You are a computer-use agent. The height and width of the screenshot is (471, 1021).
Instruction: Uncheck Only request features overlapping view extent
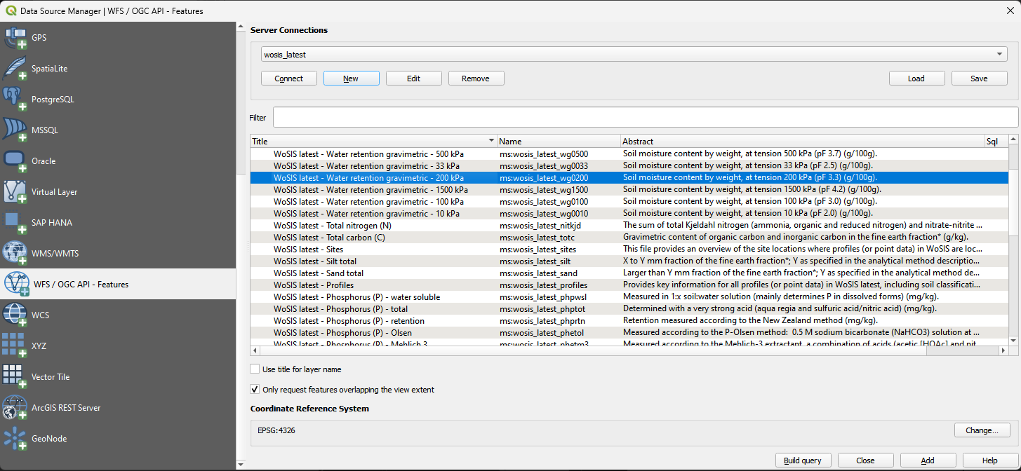(x=255, y=390)
